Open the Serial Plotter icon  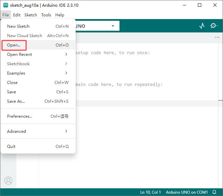pyautogui.click(x=202, y=26)
